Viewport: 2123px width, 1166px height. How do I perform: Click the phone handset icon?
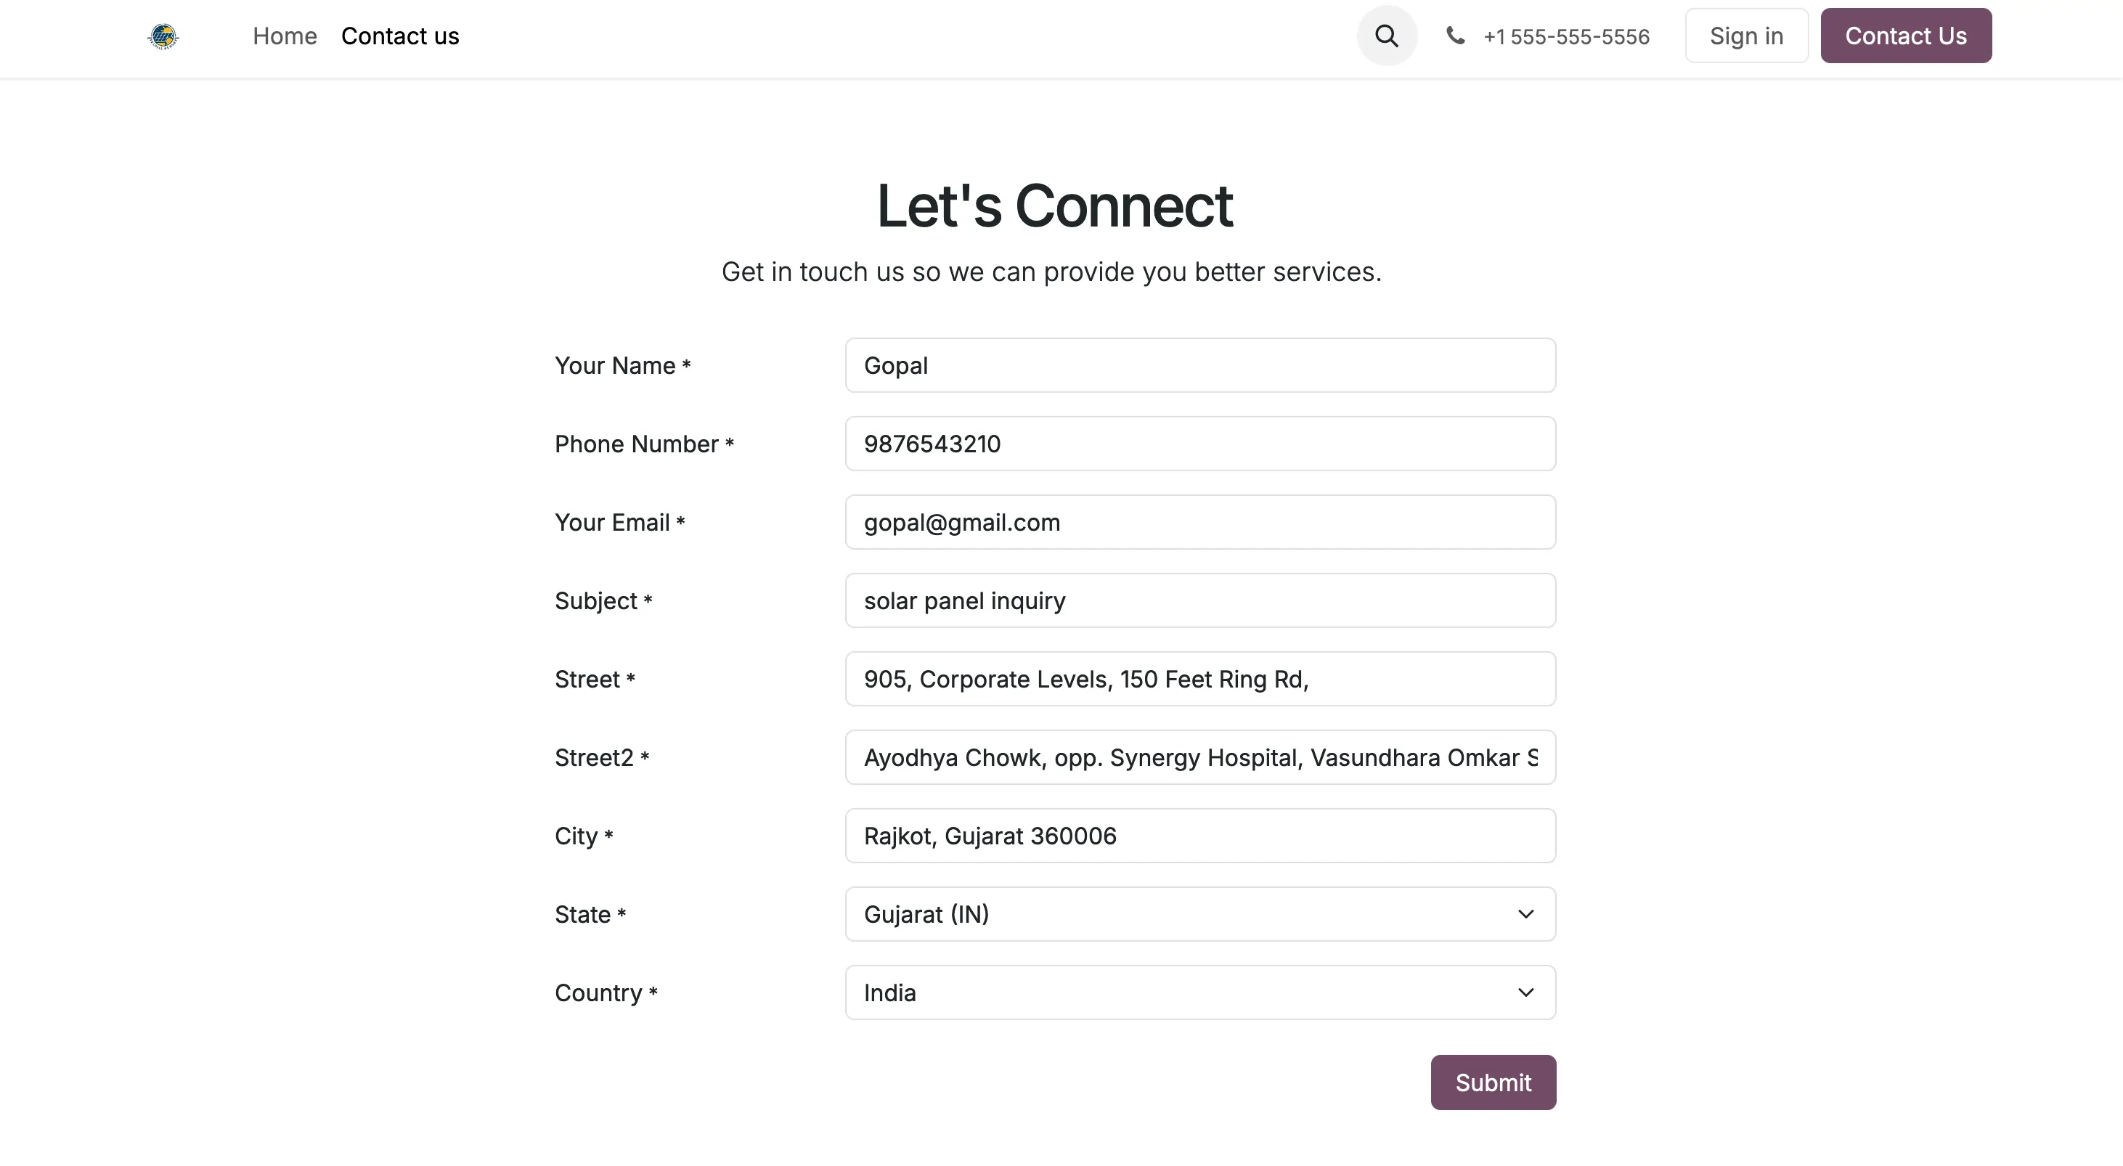pos(1456,36)
